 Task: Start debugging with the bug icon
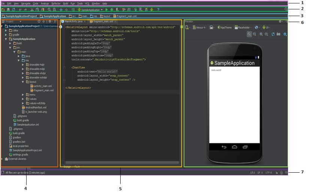tap(112, 9)
